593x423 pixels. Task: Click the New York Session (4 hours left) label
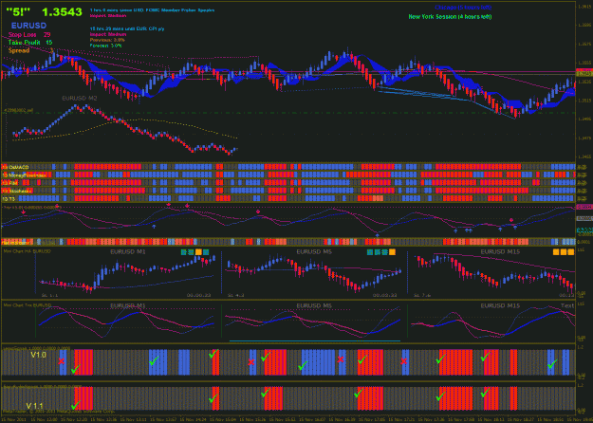click(x=450, y=17)
